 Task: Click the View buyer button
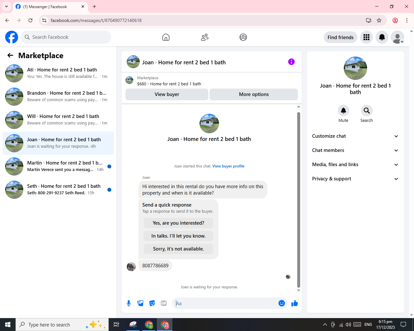(167, 94)
